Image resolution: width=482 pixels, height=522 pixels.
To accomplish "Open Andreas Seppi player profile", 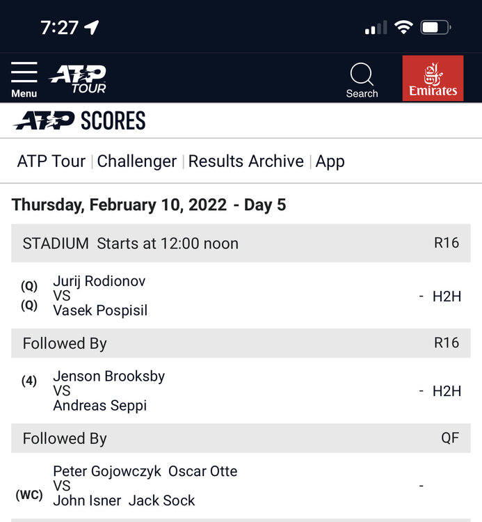I will 100,405.
